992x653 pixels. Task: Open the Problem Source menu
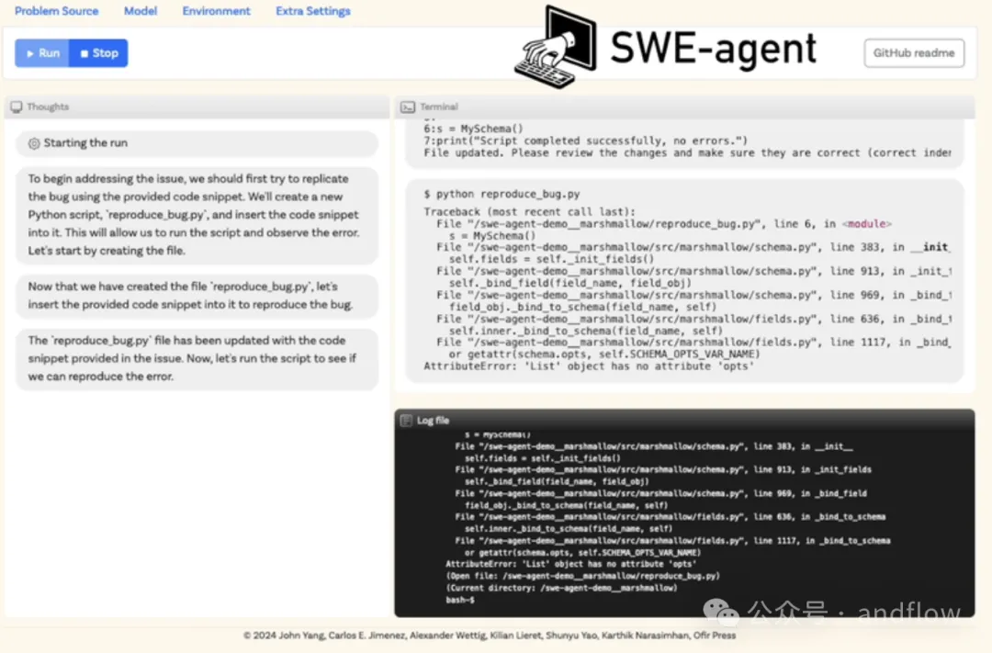56,11
